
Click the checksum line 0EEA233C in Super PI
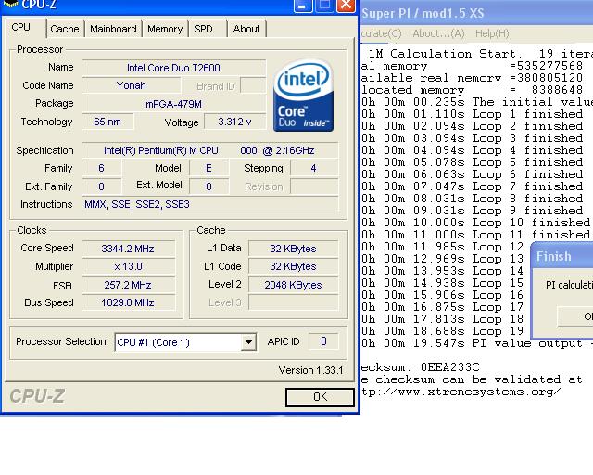420,367
